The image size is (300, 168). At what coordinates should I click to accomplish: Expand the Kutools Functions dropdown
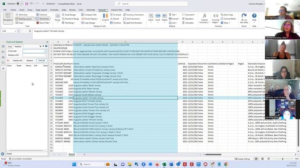coord(204,21)
